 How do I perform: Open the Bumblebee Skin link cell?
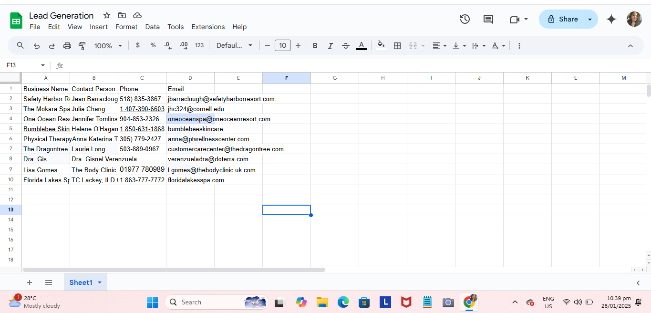pyautogui.click(x=46, y=129)
